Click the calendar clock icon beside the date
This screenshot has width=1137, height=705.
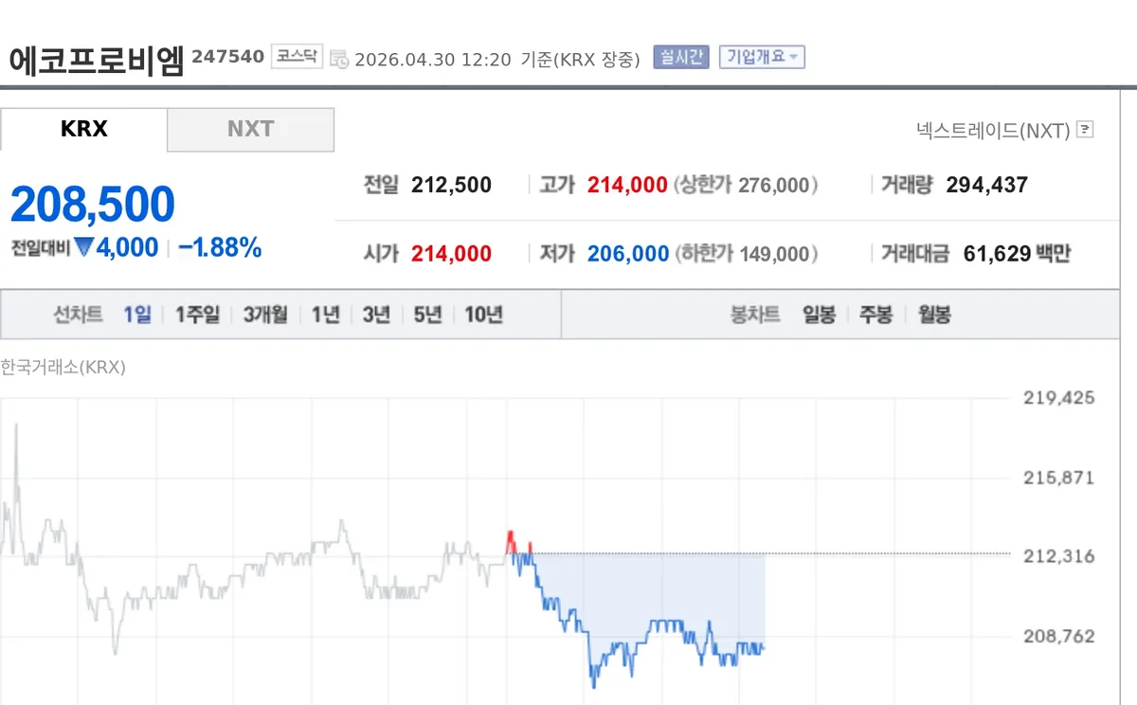[x=339, y=59]
